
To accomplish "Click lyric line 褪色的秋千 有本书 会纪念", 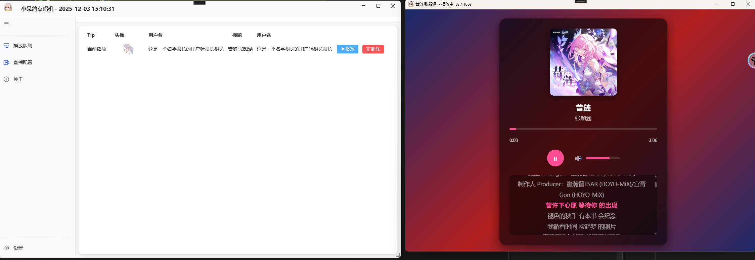I will [x=581, y=216].
